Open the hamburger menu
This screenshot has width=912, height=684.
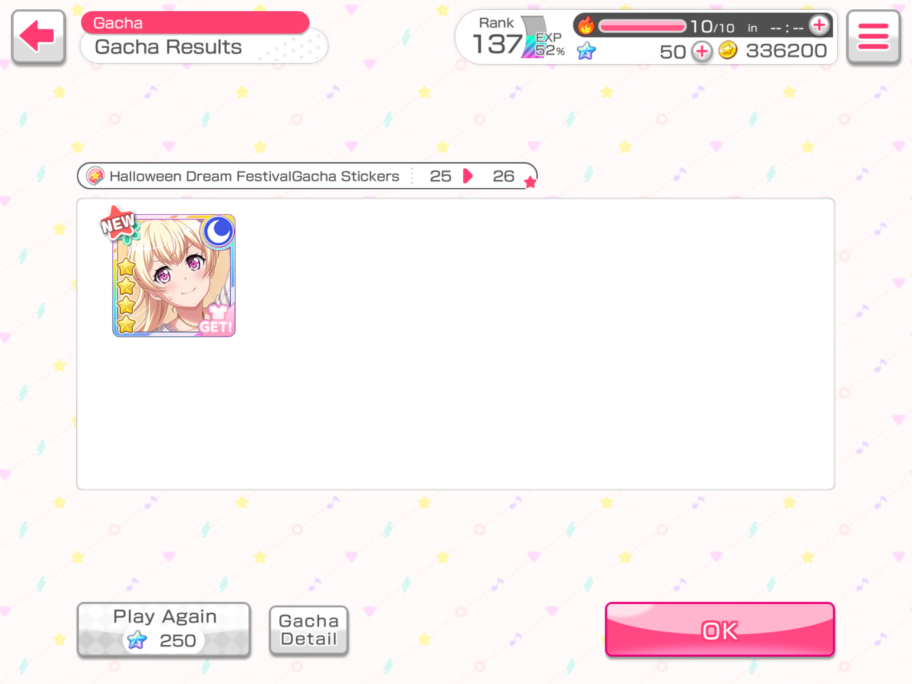coord(873,37)
